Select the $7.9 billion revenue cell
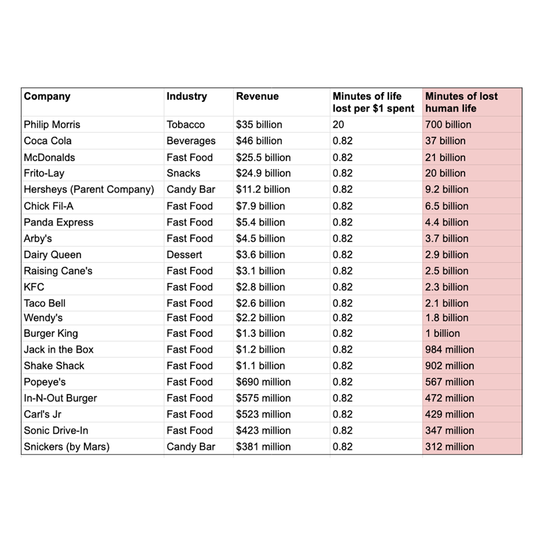 (x=282, y=206)
